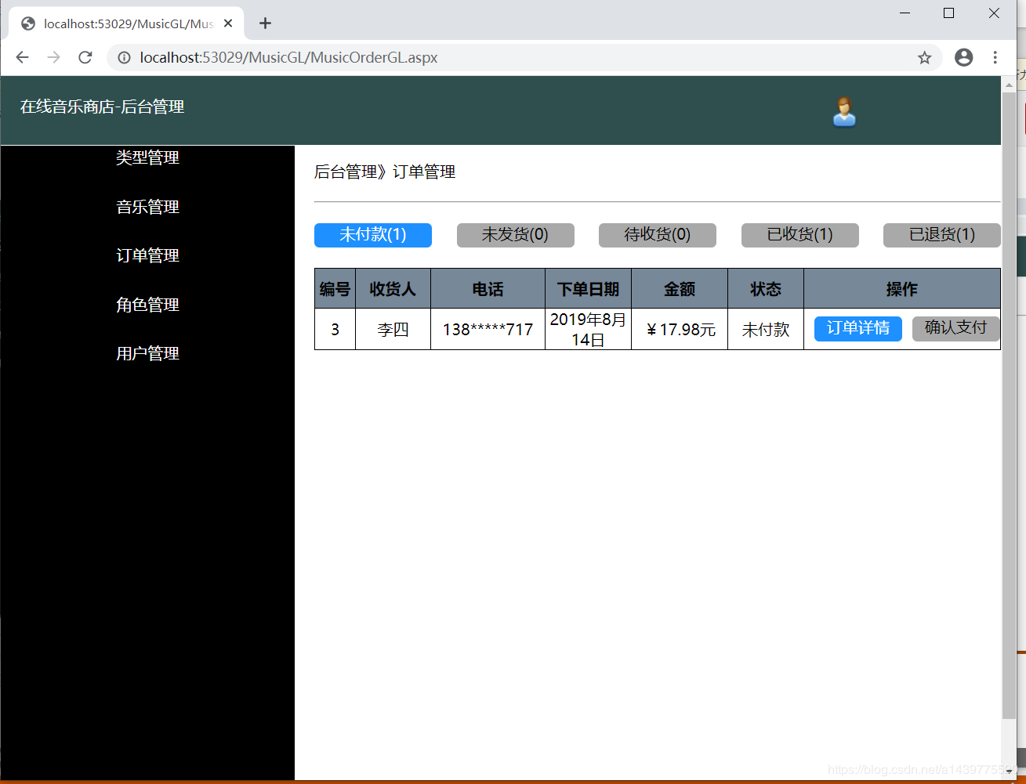The image size is (1026, 784).
Task: Click the 电话 column header
Action: 488,289
